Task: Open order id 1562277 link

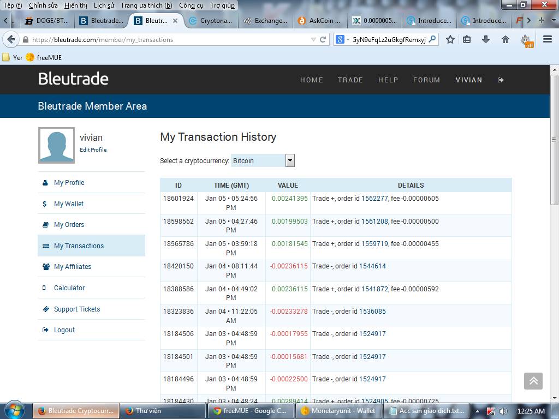Action: coord(374,199)
